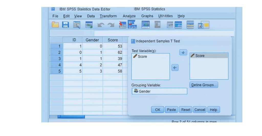Click the cell editor bar above the grid
The image size is (262, 136).
[x=164, y=33]
